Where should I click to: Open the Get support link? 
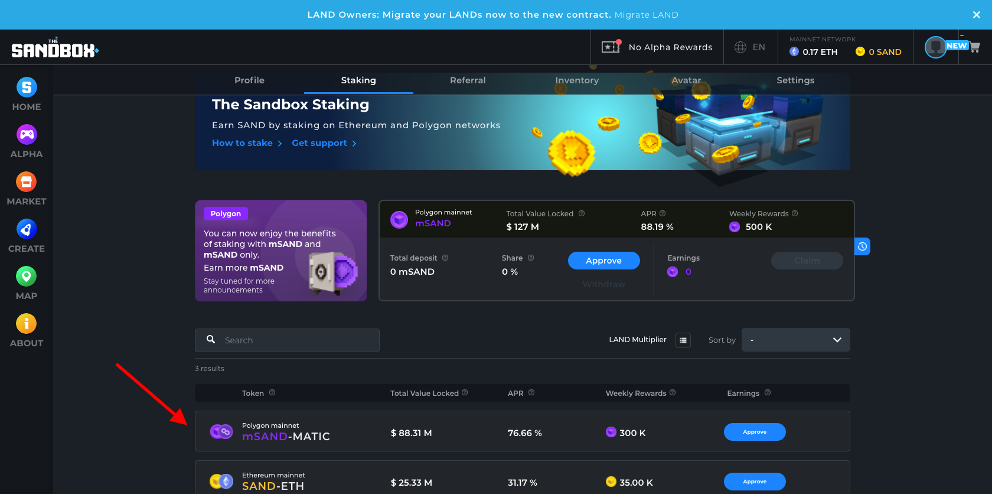pyautogui.click(x=324, y=143)
